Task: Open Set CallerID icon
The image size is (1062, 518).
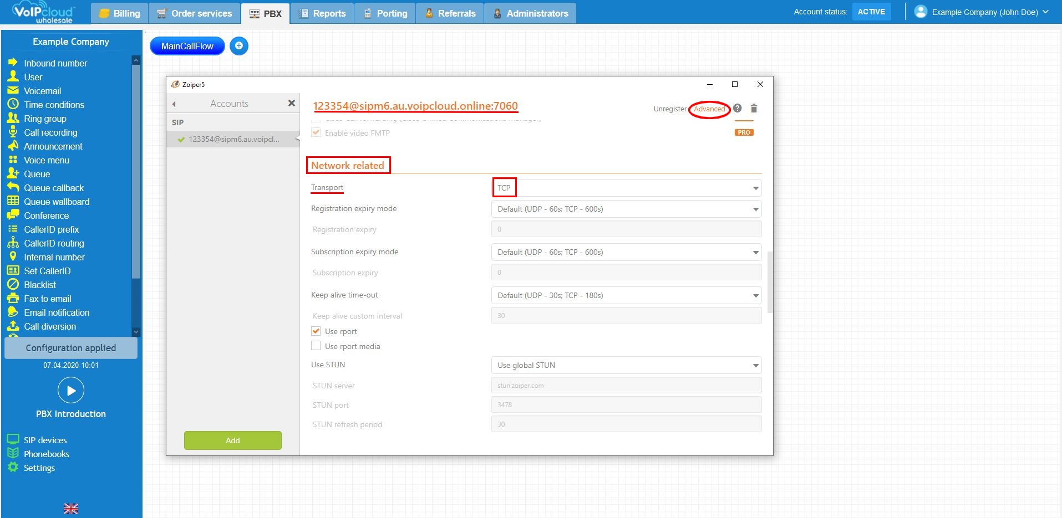Action: coord(13,270)
